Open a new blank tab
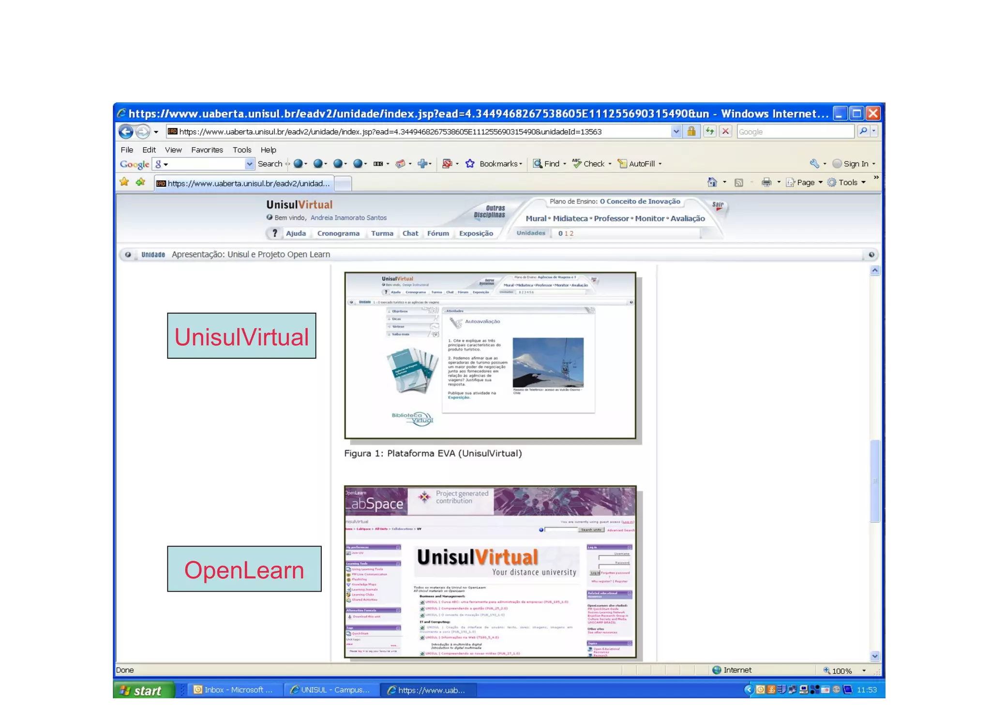 [x=343, y=184]
